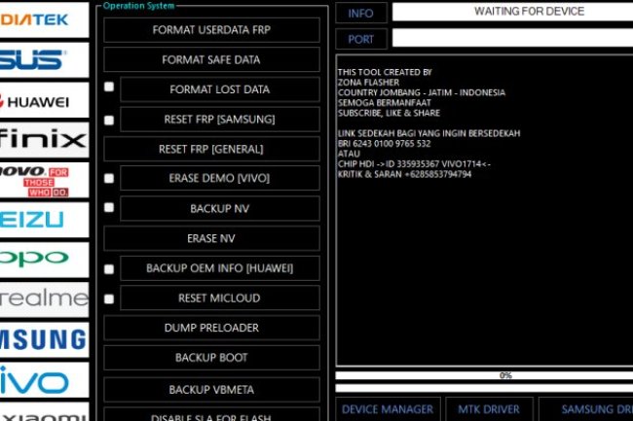Select the Vivo brand logo
Image resolution: width=633 pixels, height=421 pixels.
point(44,380)
